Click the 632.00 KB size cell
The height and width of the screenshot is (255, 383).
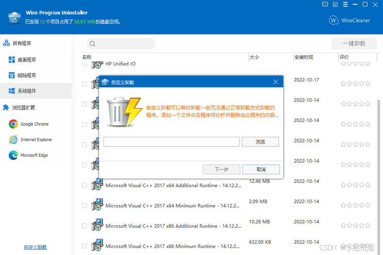pyautogui.click(x=260, y=242)
